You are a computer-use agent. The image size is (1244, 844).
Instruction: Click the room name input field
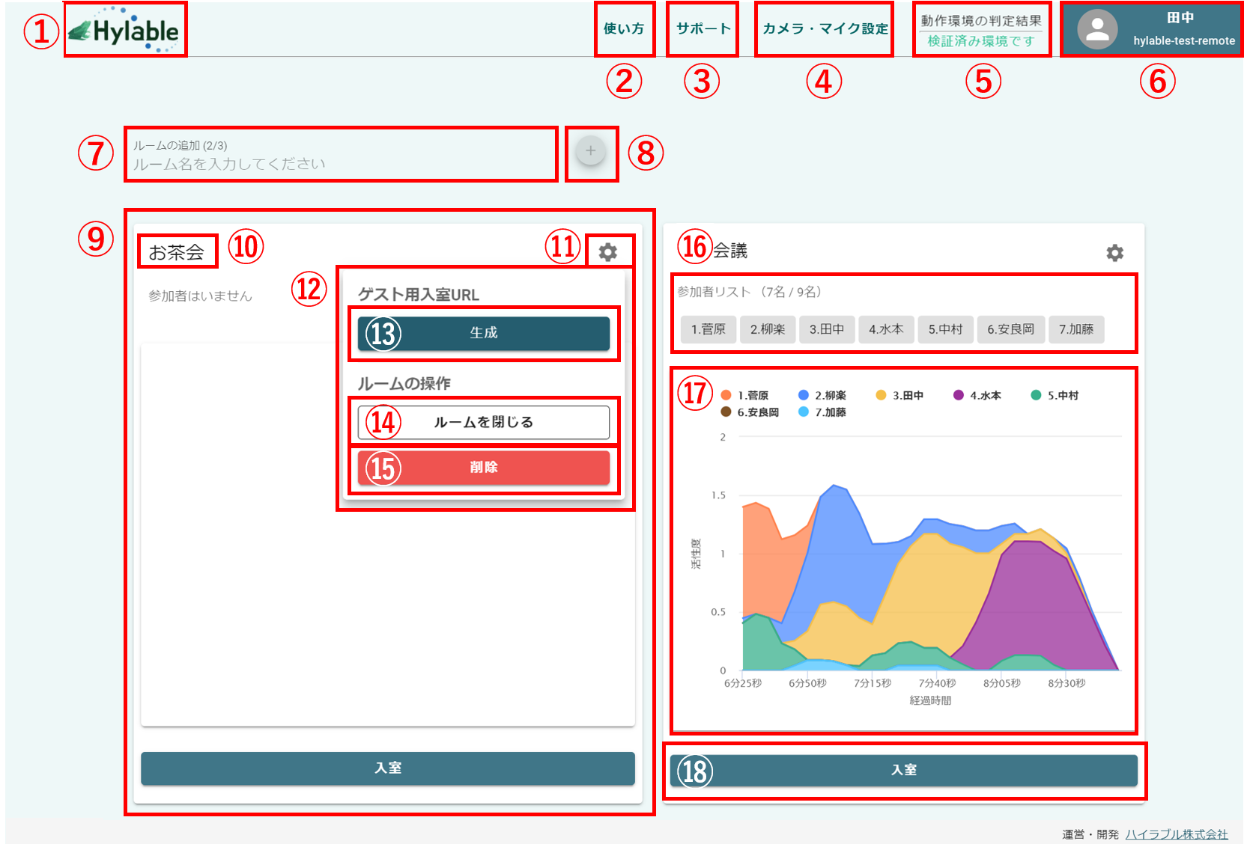341,163
